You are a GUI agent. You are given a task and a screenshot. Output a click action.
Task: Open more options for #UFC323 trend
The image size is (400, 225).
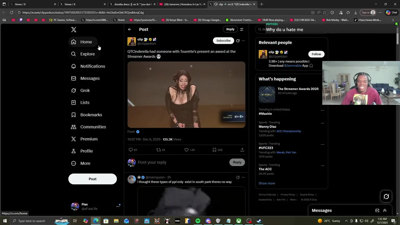[x=322, y=144]
